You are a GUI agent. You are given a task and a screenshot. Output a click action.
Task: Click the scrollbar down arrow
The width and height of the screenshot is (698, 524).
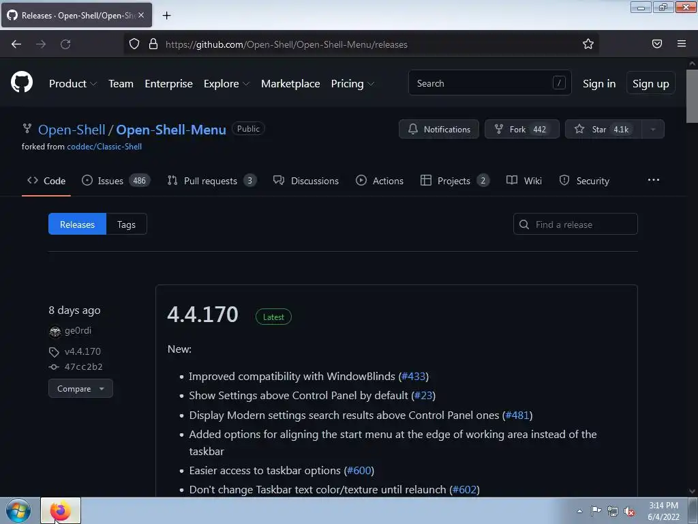(x=692, y=491)
